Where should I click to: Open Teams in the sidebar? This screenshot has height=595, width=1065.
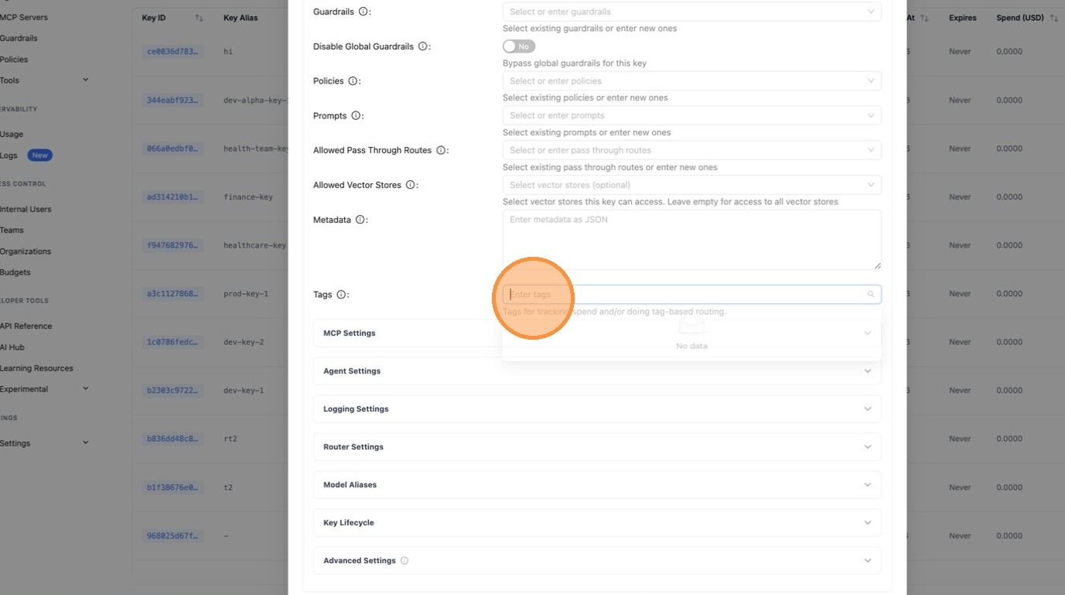(12, 231)
